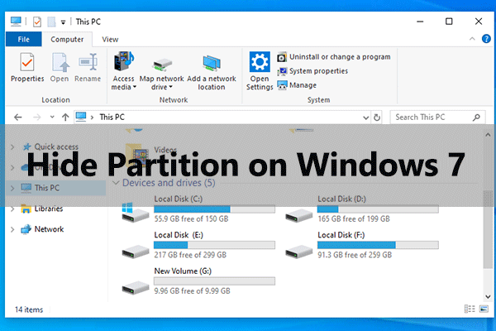The height and width of the screenshot is (331, 496).
Task: Open address bar history dropdown
Action: (365, 118)
